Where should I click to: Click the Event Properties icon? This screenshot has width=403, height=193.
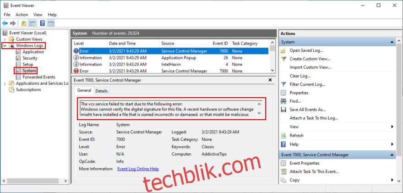[x=283, y=163]
